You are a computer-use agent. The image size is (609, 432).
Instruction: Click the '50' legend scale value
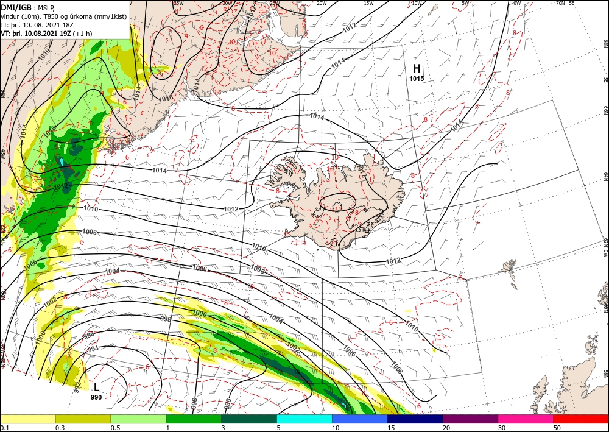point(557,428)
